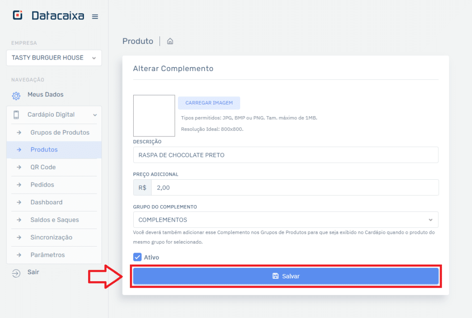Click the Meus Dados gear icon

coord(16,95)
